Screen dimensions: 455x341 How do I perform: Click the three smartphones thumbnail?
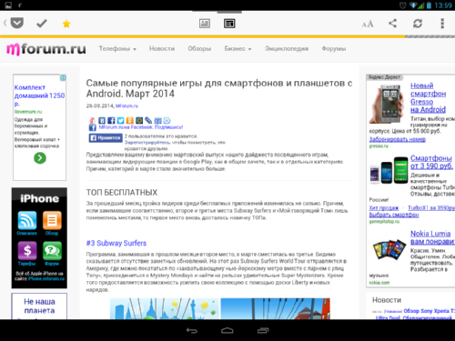click(x=389, y=170)
